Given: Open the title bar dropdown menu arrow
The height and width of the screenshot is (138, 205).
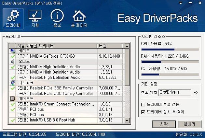Looking at the screenshot, I should coord(181,3).
